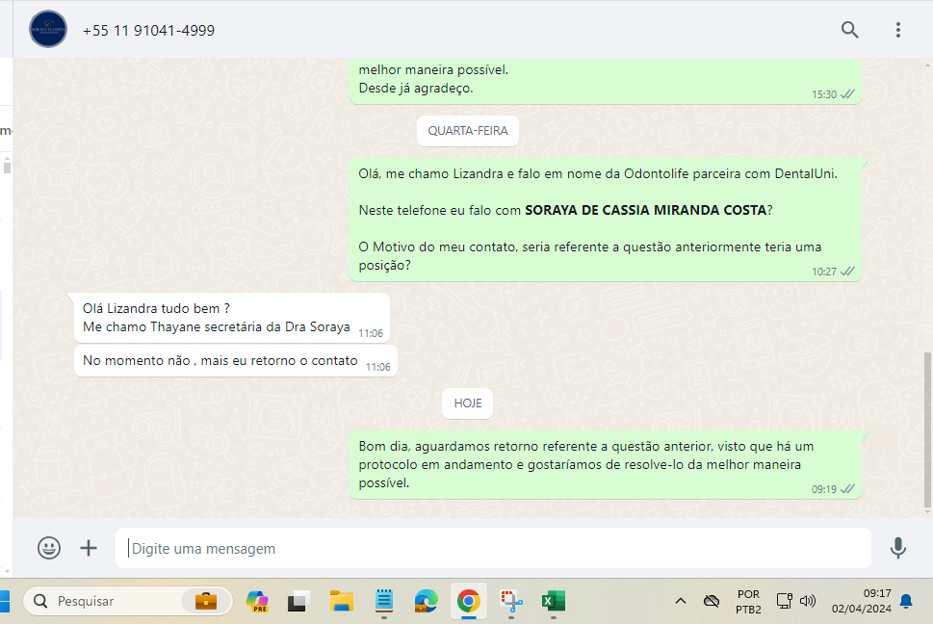Open contact info for +55 11 91041-4999
This screenshot has width=933, height=624.
point(148,31)
